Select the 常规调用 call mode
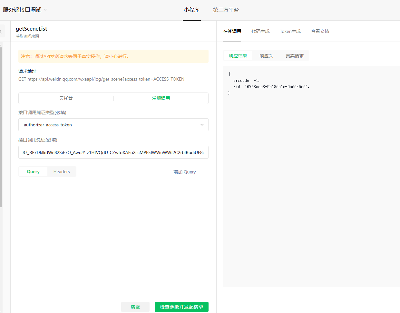400x313 pixels. (x=161, y=98)
